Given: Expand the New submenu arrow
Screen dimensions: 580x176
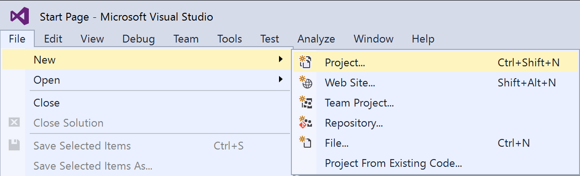Looking at the screenshot, I should click(x=280, y=59).
